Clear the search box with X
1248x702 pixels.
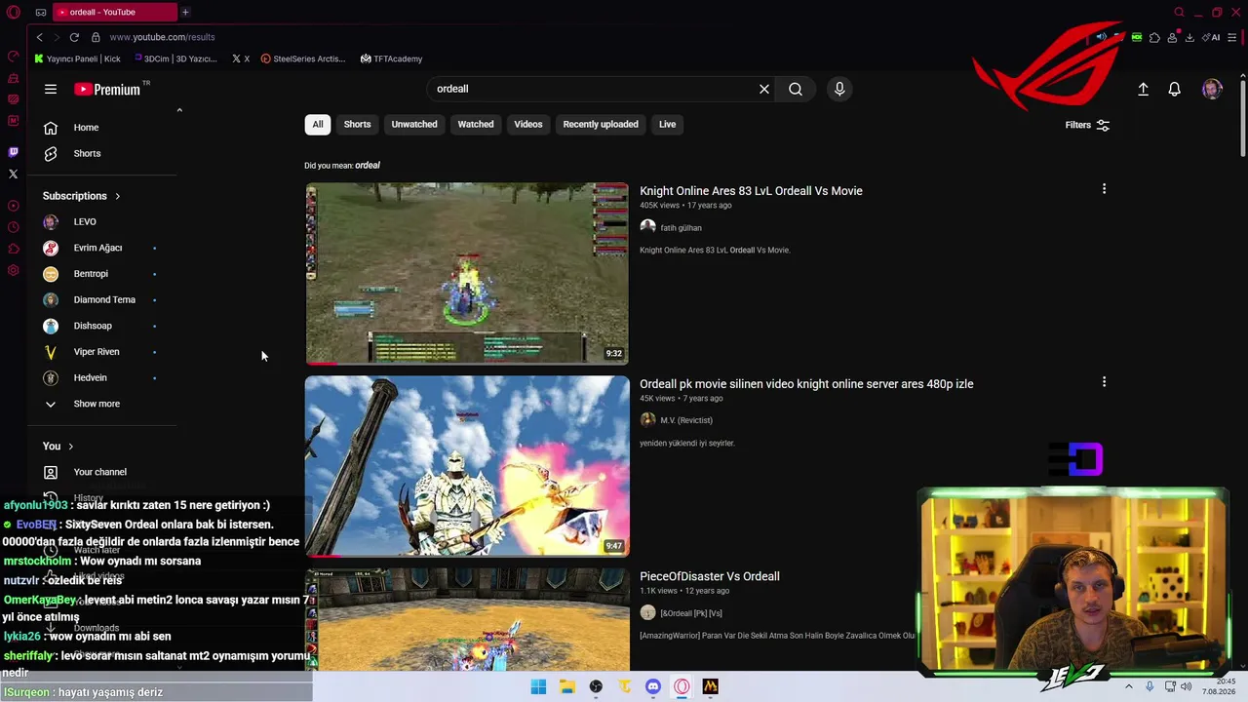[x=764, y=89]
